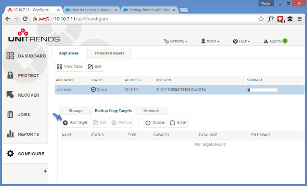The image size is (307, 186).
Task: Bookmark page with star icon
Action: click(x=261, y=19)
